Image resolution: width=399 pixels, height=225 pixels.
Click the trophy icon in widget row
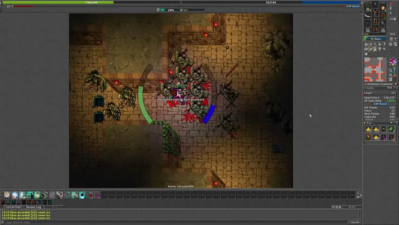(380, 49)
